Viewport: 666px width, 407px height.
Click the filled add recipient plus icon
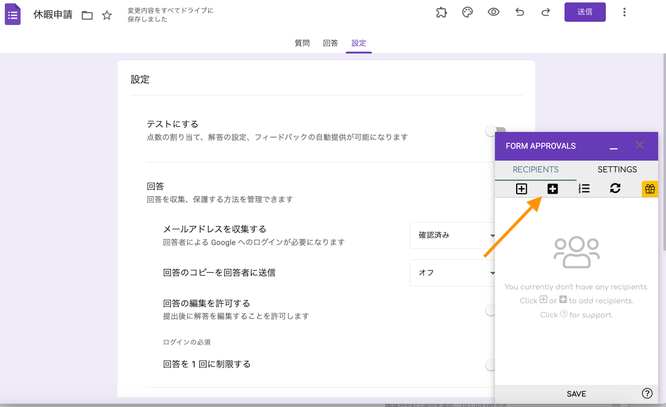[552, 189]
